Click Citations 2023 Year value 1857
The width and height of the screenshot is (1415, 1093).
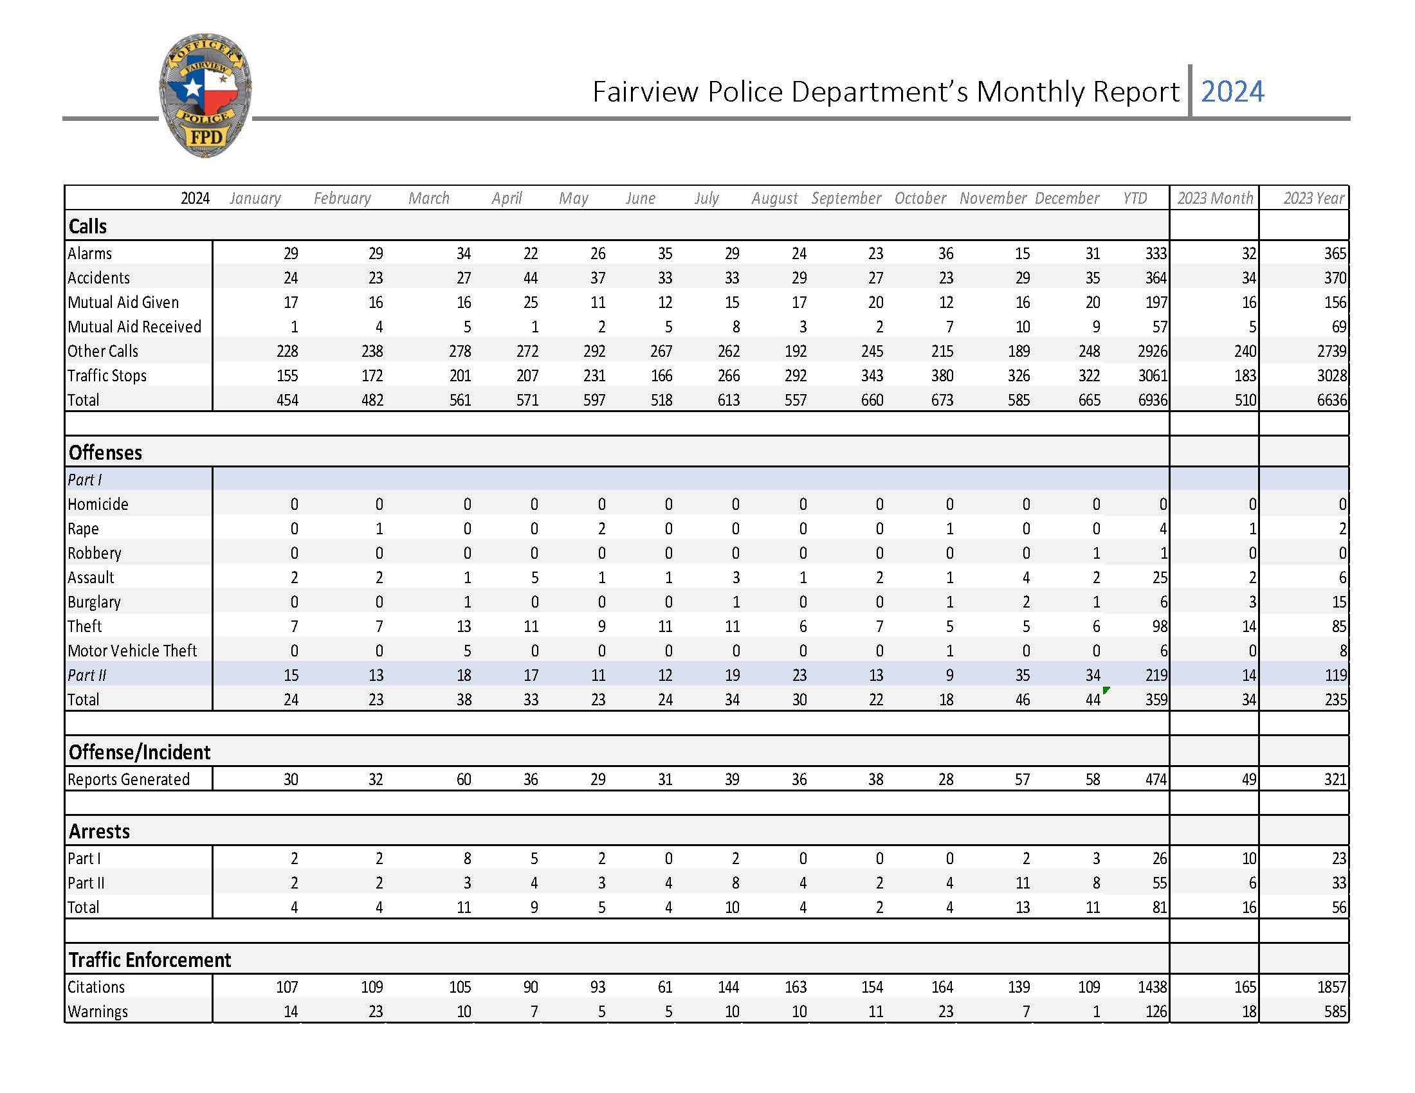point(1331,987)
